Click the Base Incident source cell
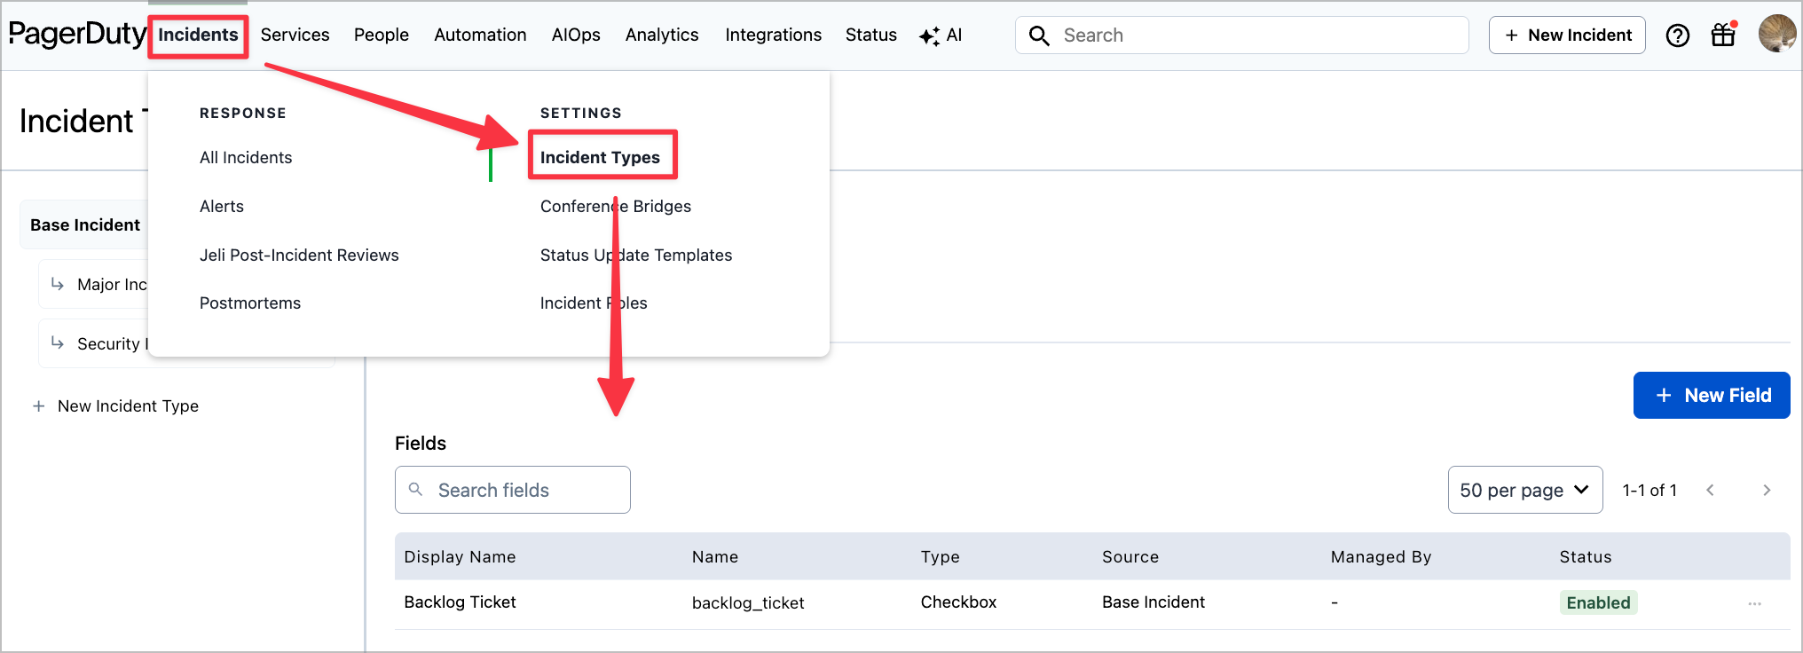Viewport: 1803px width, 653px height. point(1153,602)
